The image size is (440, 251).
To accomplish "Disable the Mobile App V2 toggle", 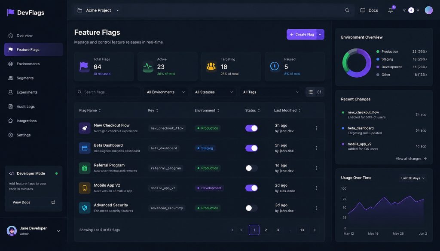I will (251, 188).
